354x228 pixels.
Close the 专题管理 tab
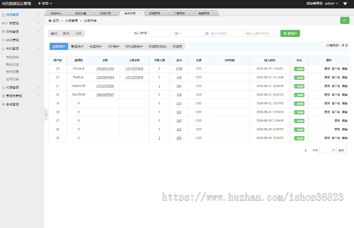[213, 13]
